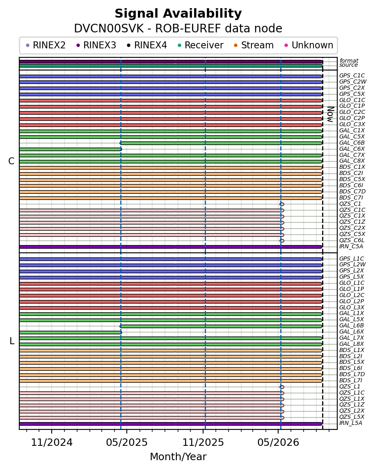
Task: Click the IRN_L5A signal label
Action: point(351,423)
